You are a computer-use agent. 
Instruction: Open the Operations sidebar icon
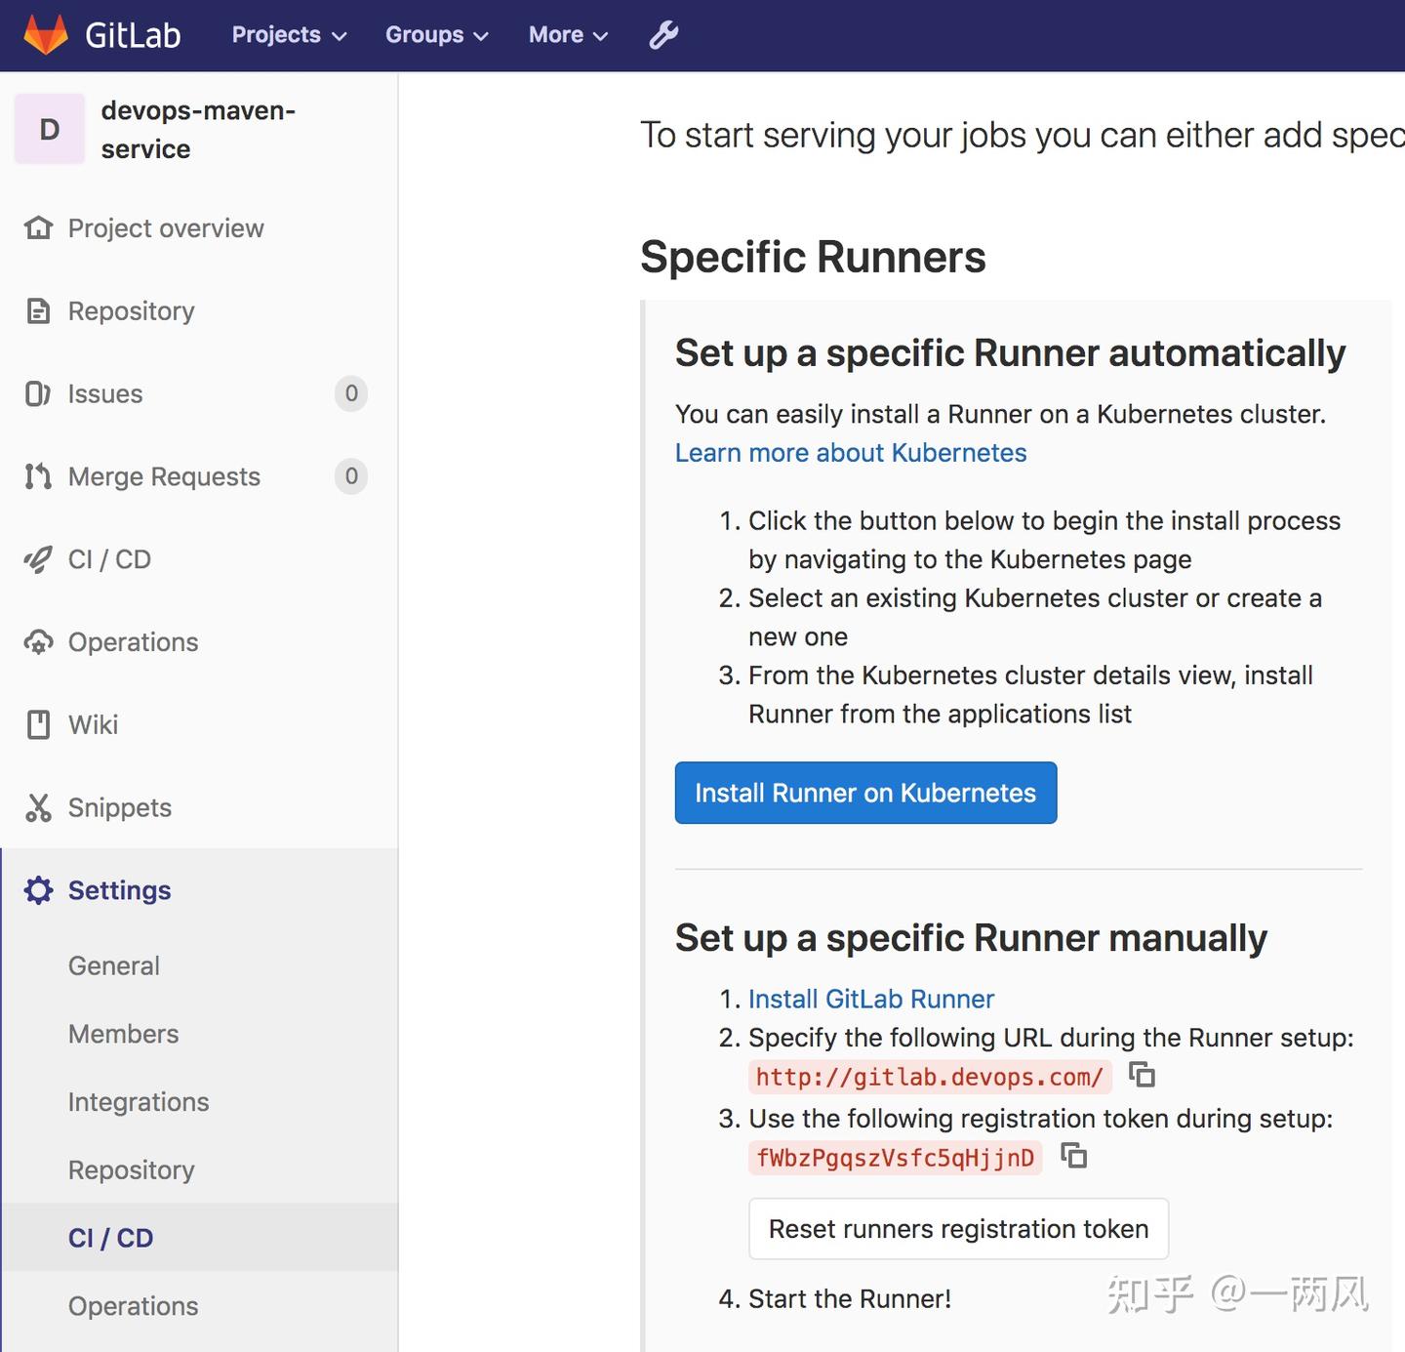click(38, 641)
